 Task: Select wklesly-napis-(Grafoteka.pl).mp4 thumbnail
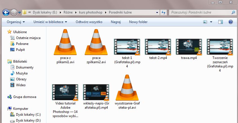click(x=96, y=92)
